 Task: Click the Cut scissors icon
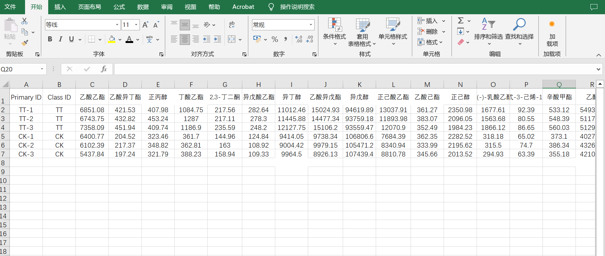point(24,21)
